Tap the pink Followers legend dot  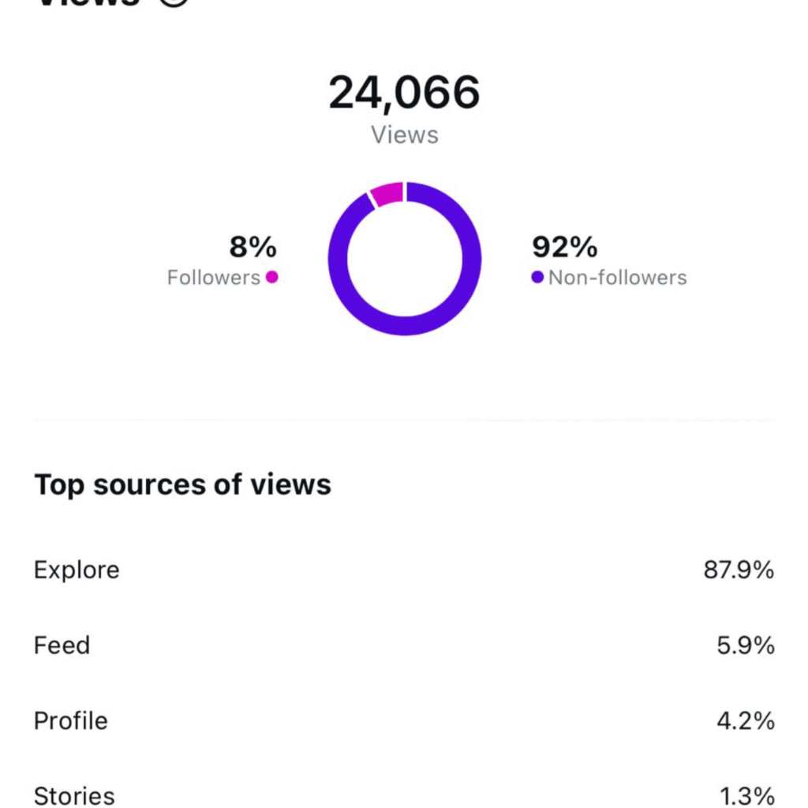tap(271, 278)
